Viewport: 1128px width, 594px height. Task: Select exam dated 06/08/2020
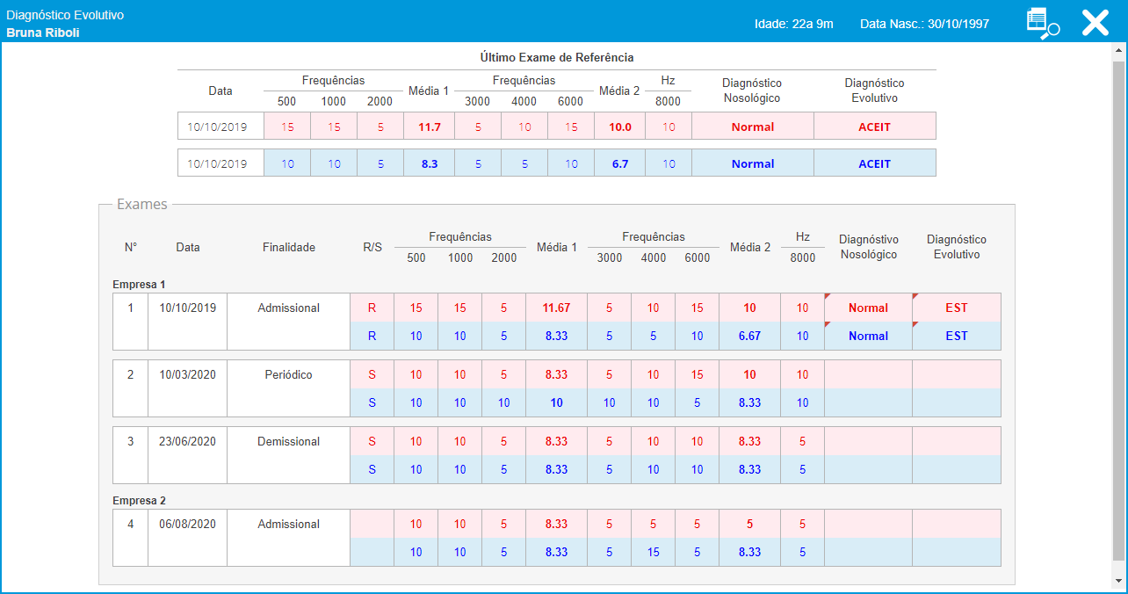(187, 525)
